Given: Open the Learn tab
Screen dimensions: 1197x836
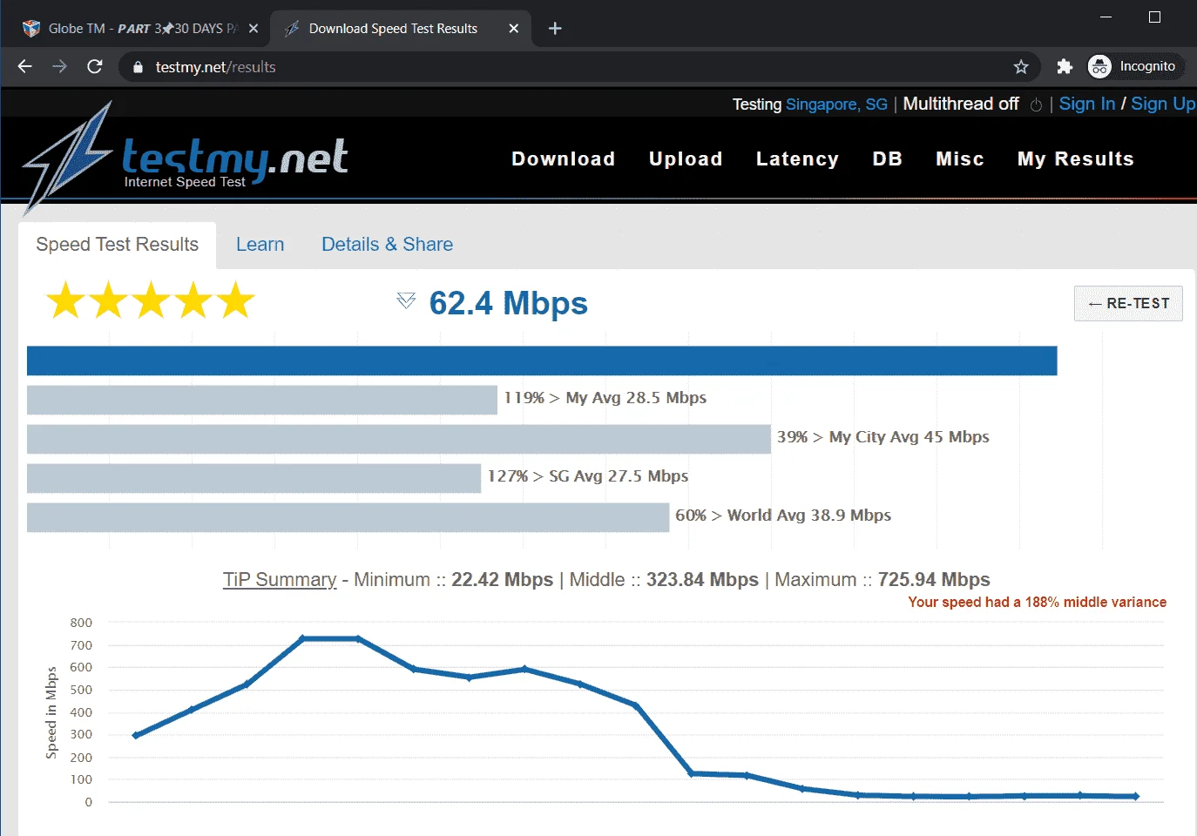Looking at the screenshot, I should click(260, 245).
